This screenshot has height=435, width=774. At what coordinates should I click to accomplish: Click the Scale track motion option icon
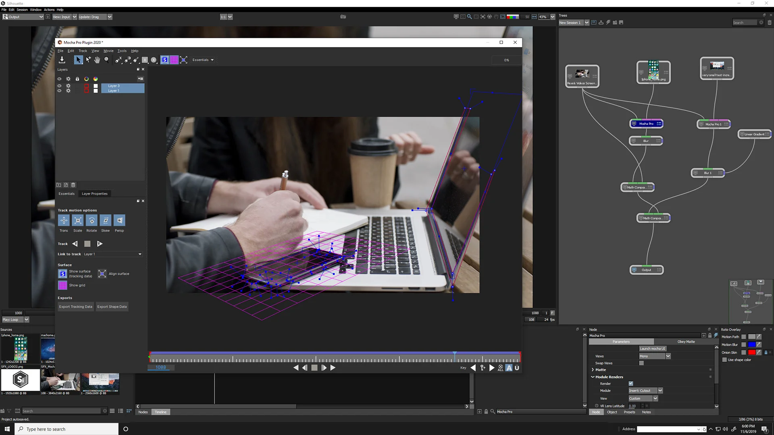(x=78, y=220)
